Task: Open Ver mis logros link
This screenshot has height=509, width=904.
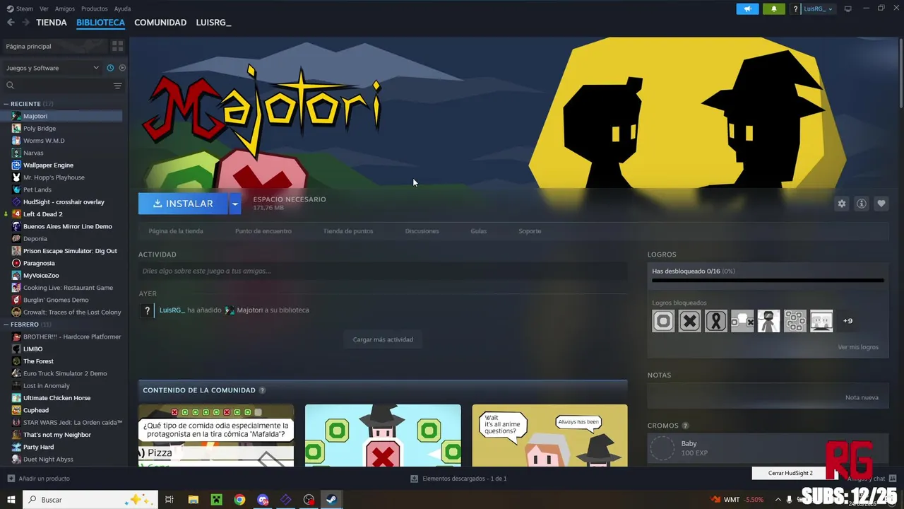Action: [x=858, y=347]
